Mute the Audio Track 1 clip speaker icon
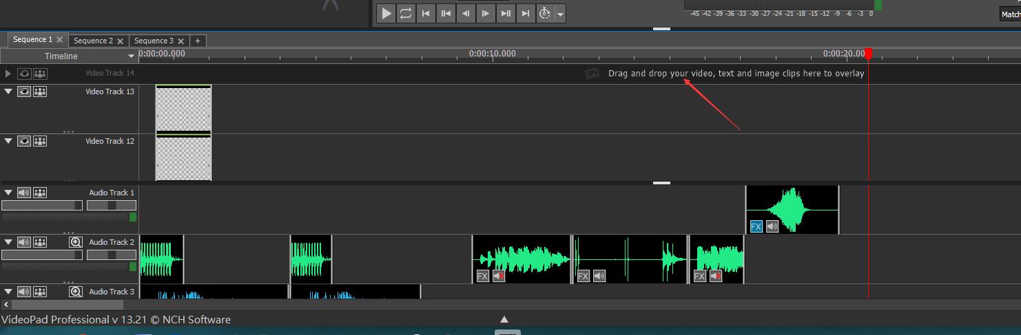Image resolution: width=1021 pixels, height=335 pixels. coord(772,226)
